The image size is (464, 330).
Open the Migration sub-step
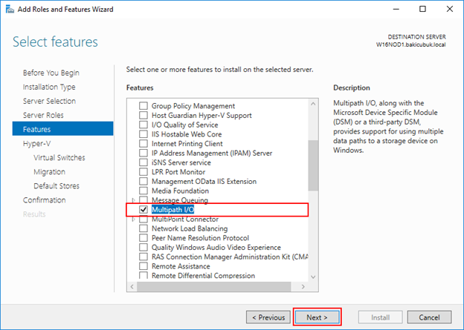pyautogui.click(x=49, y=172)
